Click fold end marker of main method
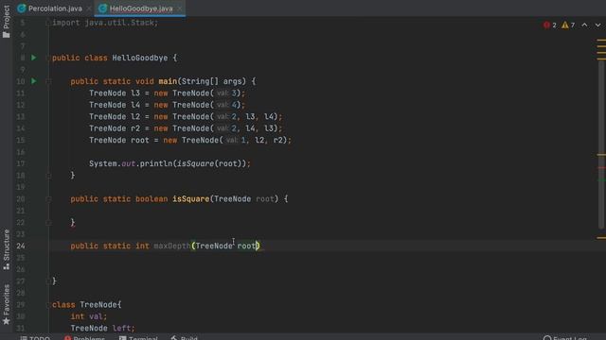Screen dimensions: 606x340 point(48,176)
